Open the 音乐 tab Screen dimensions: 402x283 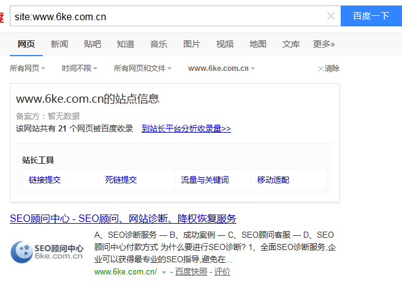click(x=159, y=44)
